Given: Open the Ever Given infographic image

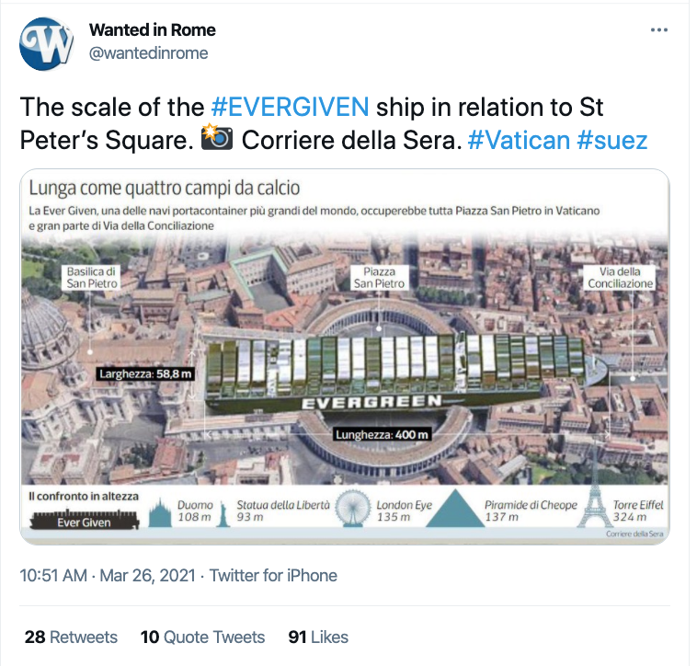Looking at the screenshot, I should 345,357.
